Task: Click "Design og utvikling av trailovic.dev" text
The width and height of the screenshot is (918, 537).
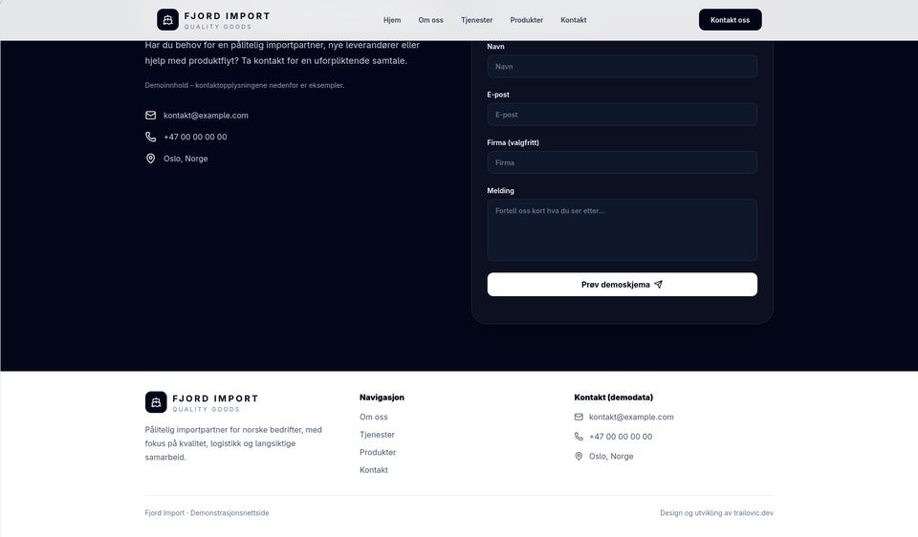Action: tap(716, 513)
